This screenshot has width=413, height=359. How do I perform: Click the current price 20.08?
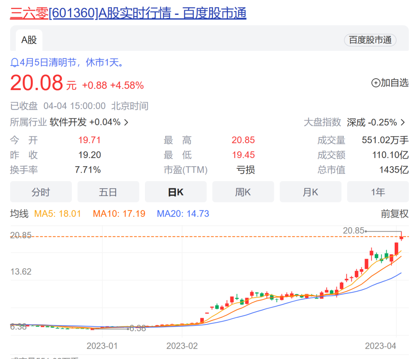[37, 83]
